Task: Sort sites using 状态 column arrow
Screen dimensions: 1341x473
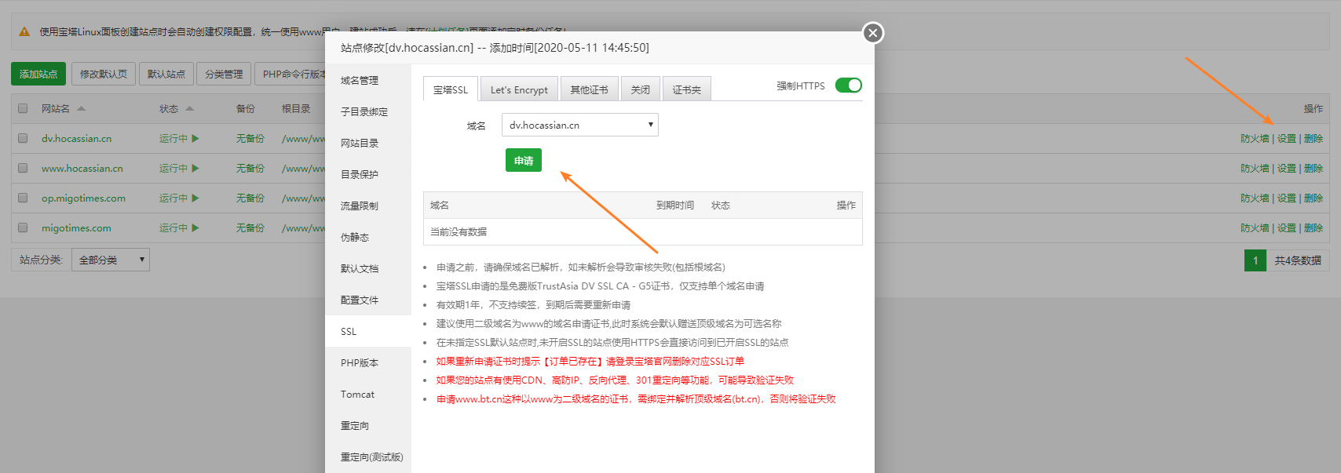Action: (189, 108)
